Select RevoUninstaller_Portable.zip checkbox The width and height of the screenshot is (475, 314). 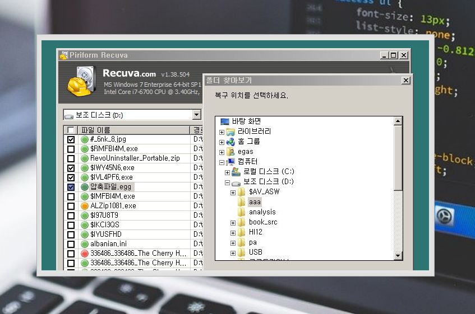tap(71, 158)
